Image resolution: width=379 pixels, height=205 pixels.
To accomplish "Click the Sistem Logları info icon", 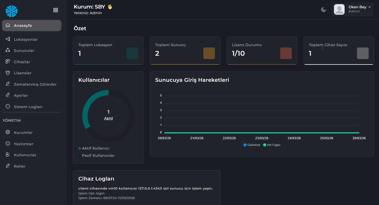I will 8,106.
